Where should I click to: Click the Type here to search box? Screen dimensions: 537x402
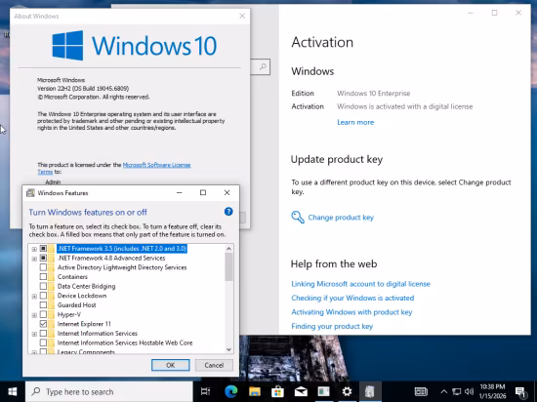click(x=109, y=391)
